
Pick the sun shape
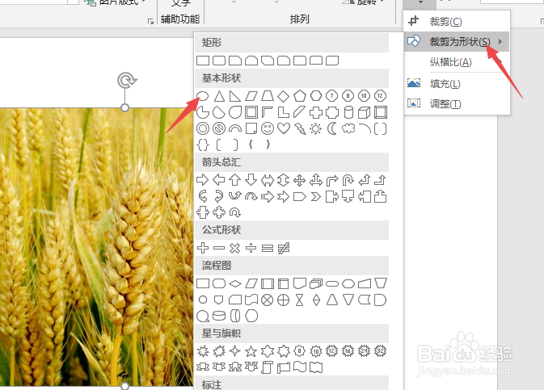[316, 128]
